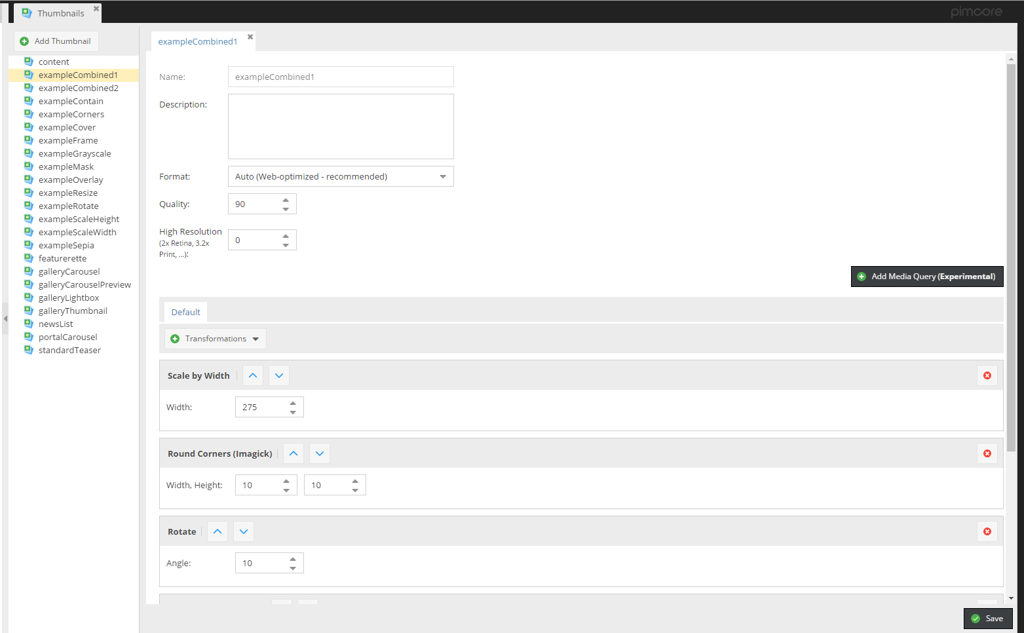The height and width of the screenshot is (633, 1024).
Task: Move Rotate transformation up
Action: [x=218, y=531]
